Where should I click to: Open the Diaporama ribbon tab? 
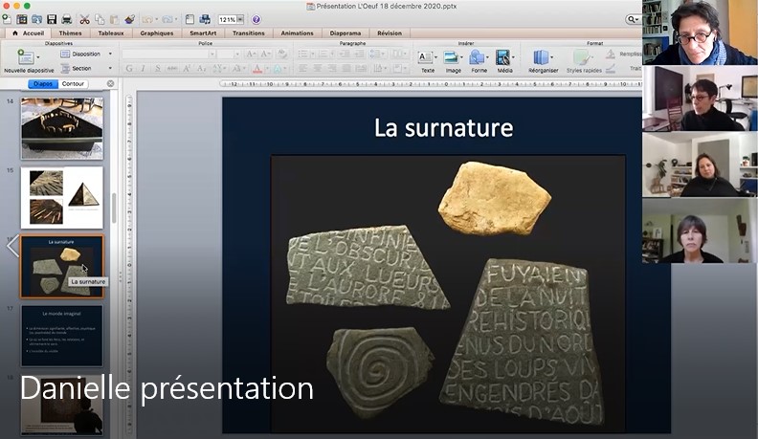(x=346, y=33)
